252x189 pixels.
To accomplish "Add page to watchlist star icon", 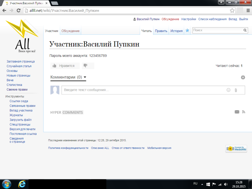I will coord(187,30).
